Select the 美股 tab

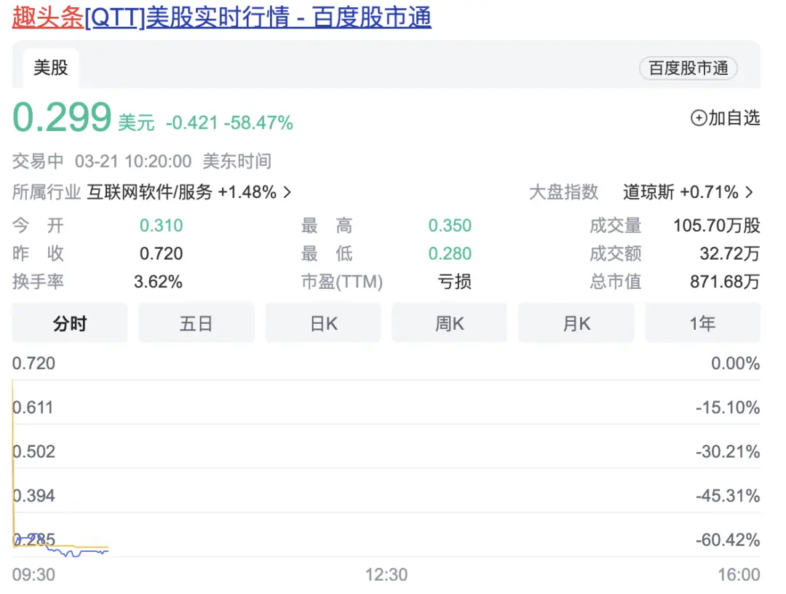[x=51, y=68]
